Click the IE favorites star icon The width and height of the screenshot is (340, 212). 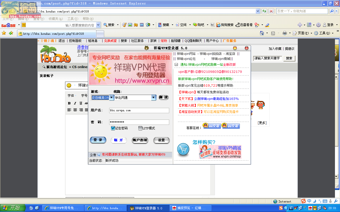click(x=4, y=33)
